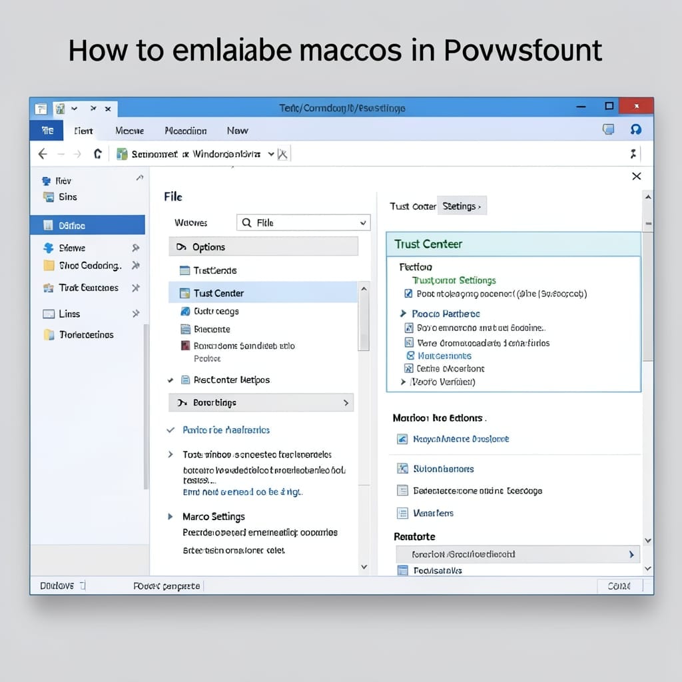Open the Neoyan Anente Dosslonne link
The image size is (682, 682).
click(461, 439)
